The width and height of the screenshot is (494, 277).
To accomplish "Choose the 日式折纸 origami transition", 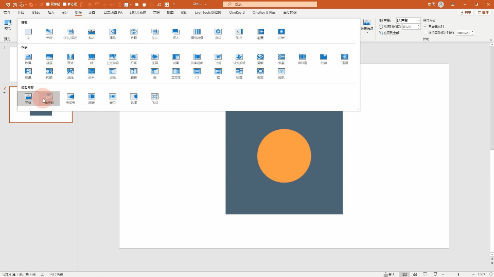I will (239, 58).
